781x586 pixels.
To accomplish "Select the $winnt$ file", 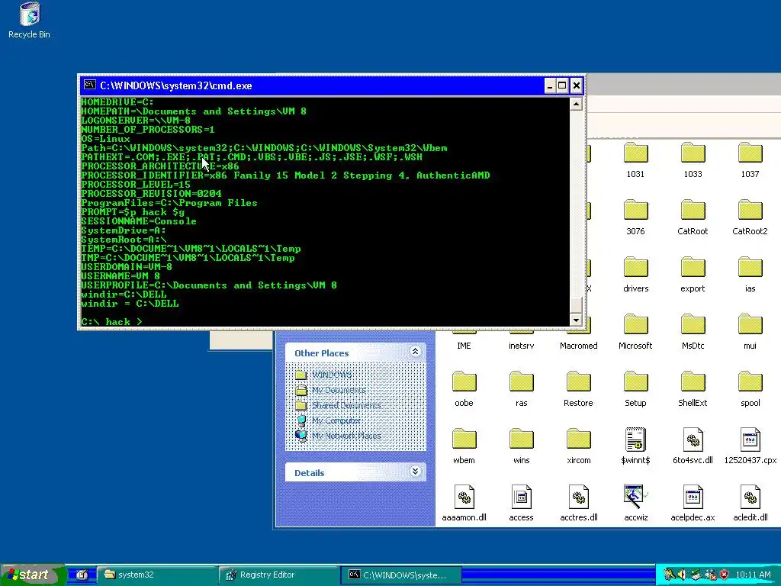I will tap(635, 446).
